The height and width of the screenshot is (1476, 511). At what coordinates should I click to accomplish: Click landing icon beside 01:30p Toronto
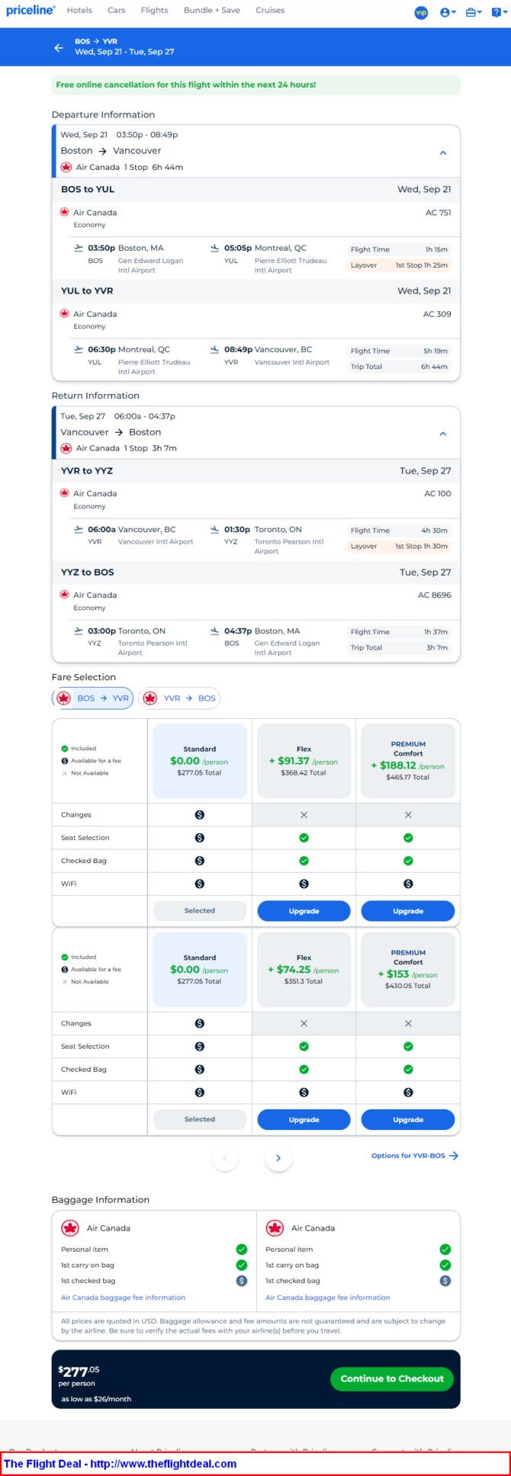pyautogui.click(x=214, y=529)
